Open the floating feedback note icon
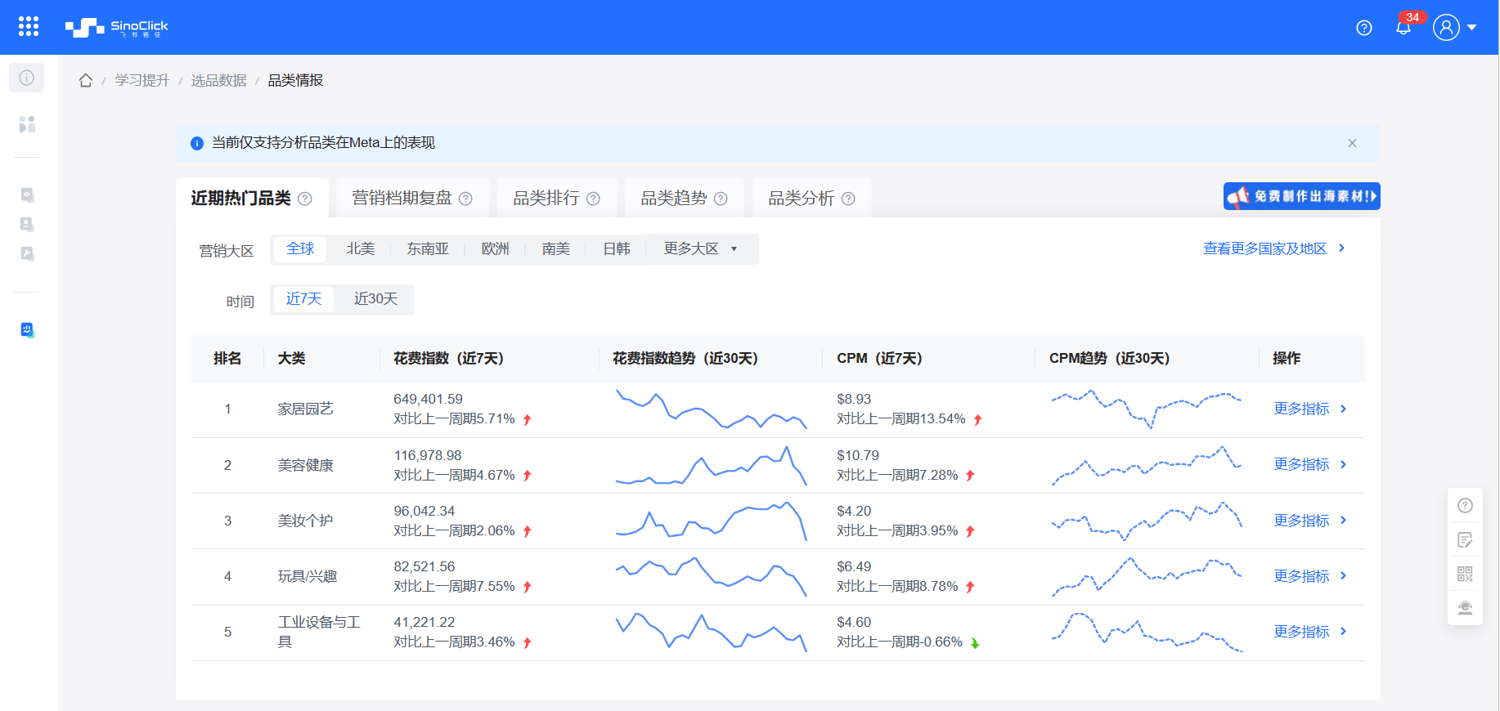 1465,540
